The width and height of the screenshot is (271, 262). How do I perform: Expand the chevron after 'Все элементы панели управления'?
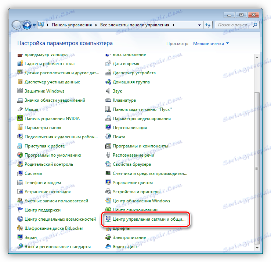pos(174,25)
